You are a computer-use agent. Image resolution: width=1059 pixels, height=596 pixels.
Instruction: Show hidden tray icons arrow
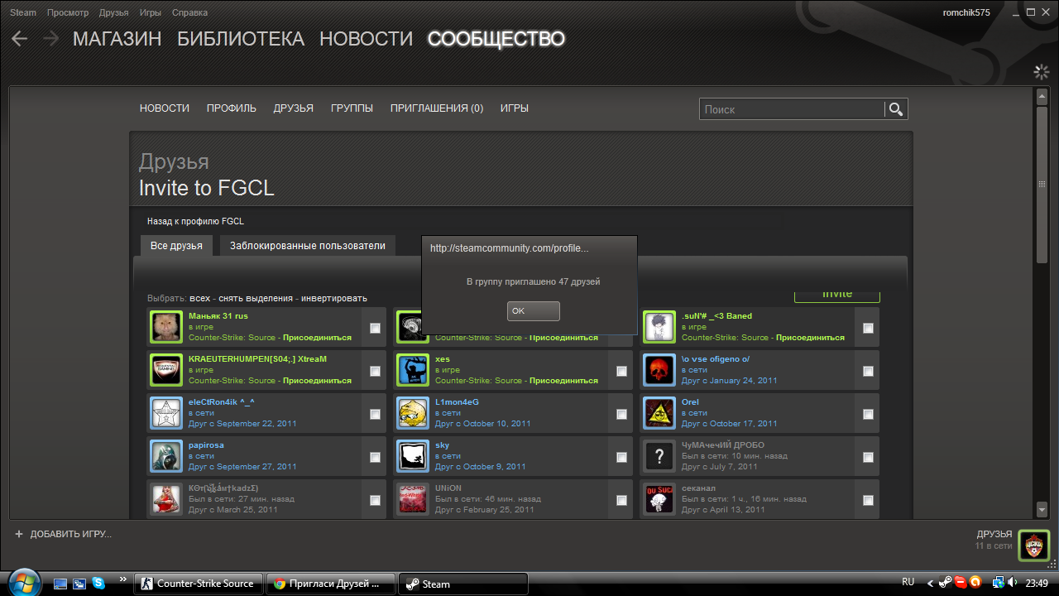(930, 583)
